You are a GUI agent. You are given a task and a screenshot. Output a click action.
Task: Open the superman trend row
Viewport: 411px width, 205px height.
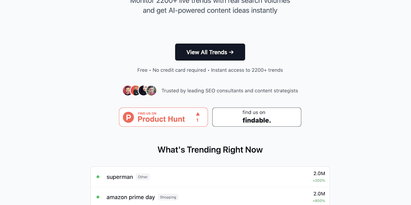pyautogui.click(x=120, y=177)
